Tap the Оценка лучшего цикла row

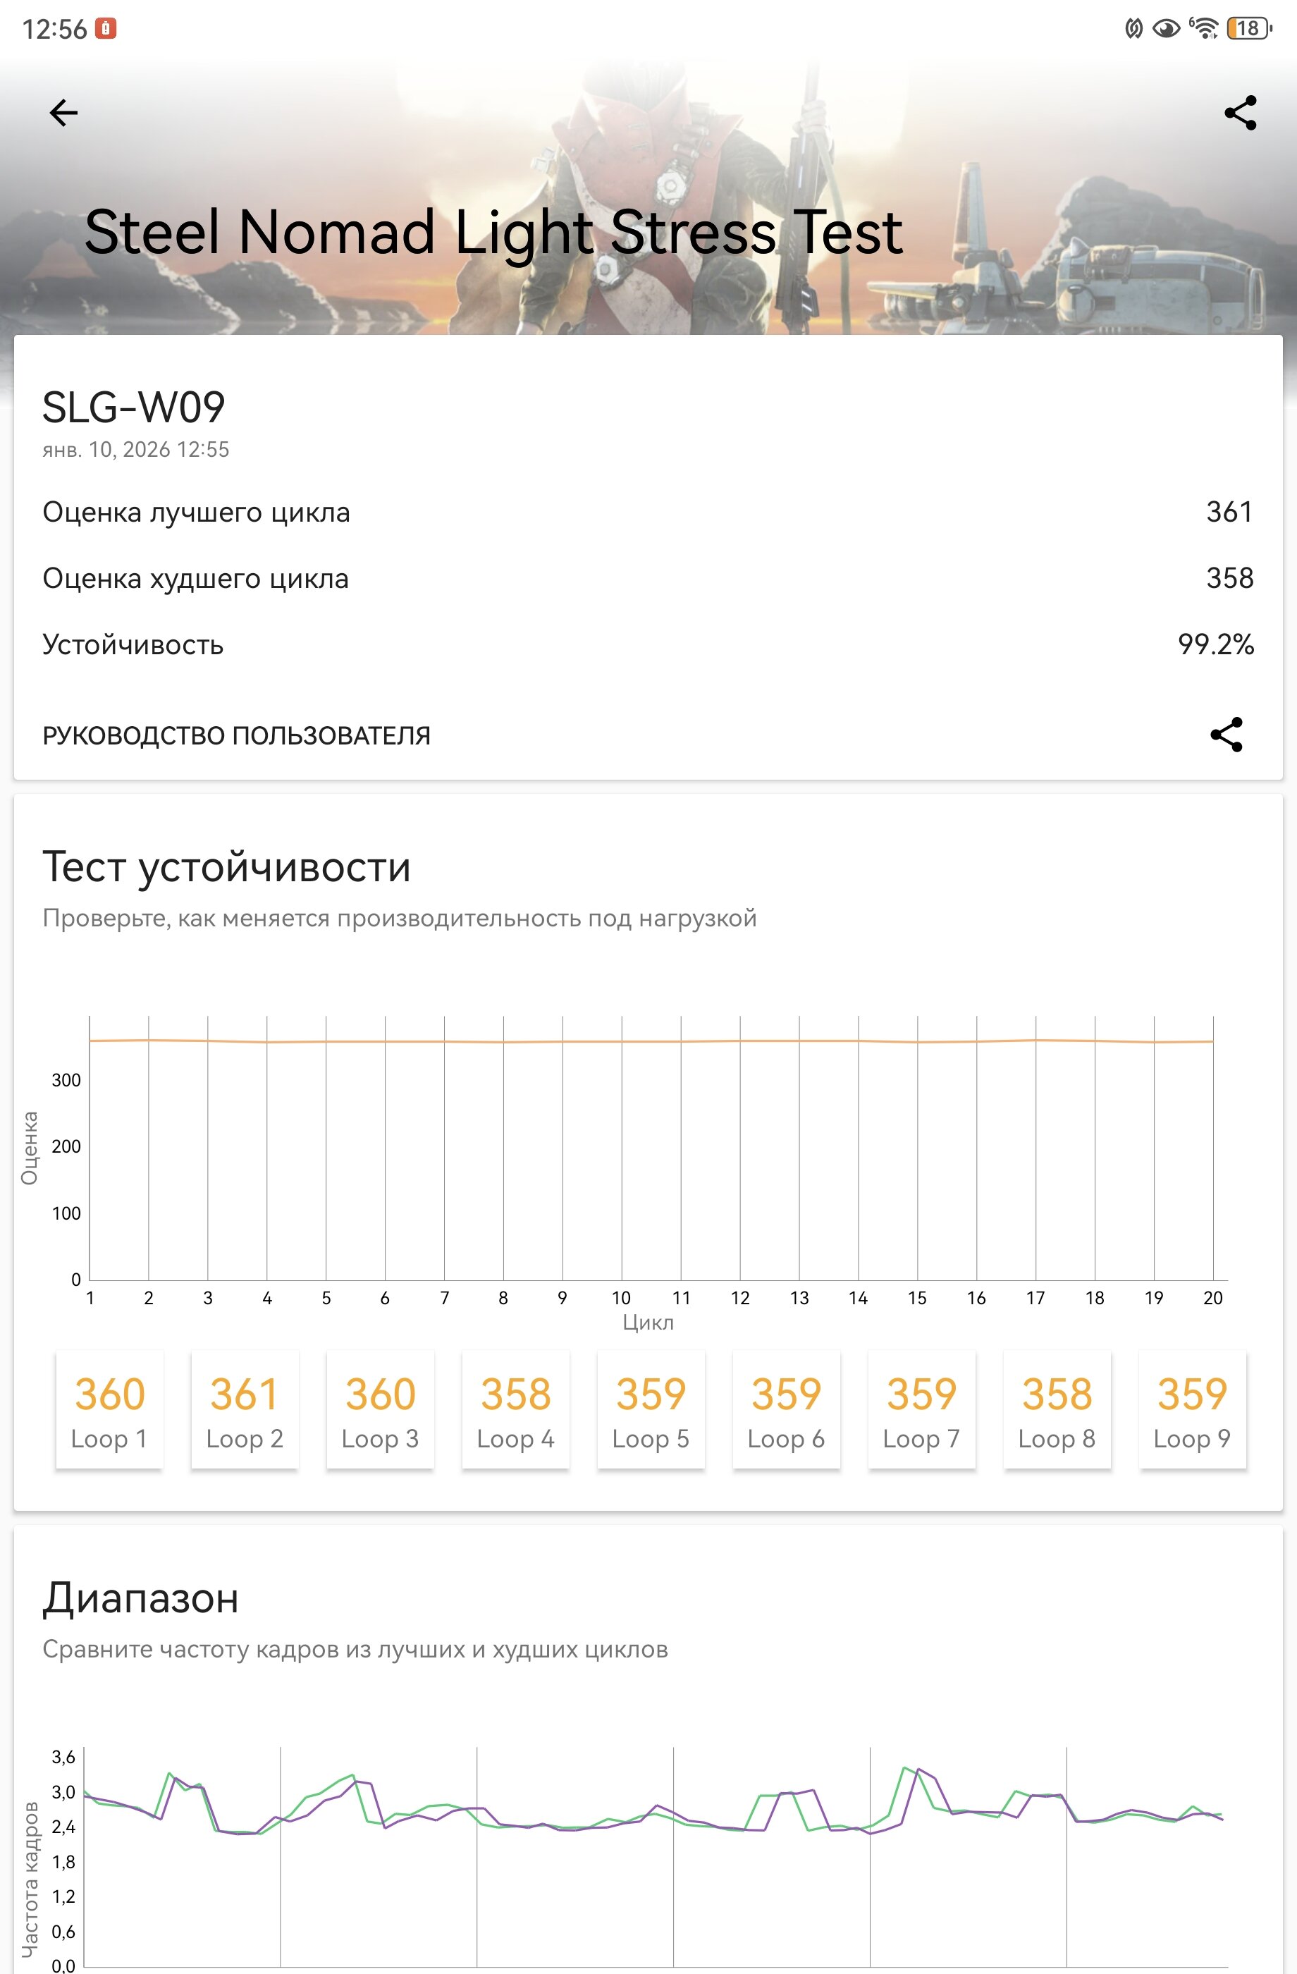[x=648, y=513]
